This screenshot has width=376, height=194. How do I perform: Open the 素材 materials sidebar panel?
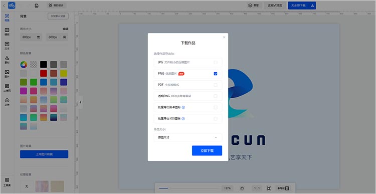tap(7, 60)
